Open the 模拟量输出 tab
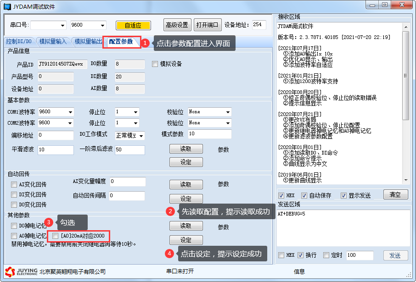Image resolution: width=416 pixels, height=282 pixels. [x=88, y=42]
